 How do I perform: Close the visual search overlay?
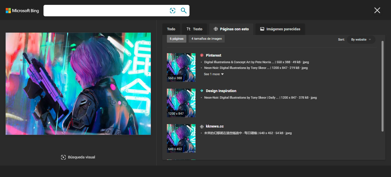[377, 10]
